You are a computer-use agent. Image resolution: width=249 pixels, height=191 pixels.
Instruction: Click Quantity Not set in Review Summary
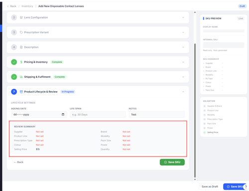pos(126,149)
